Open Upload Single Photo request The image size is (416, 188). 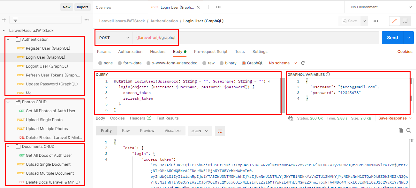pos(44,120)
